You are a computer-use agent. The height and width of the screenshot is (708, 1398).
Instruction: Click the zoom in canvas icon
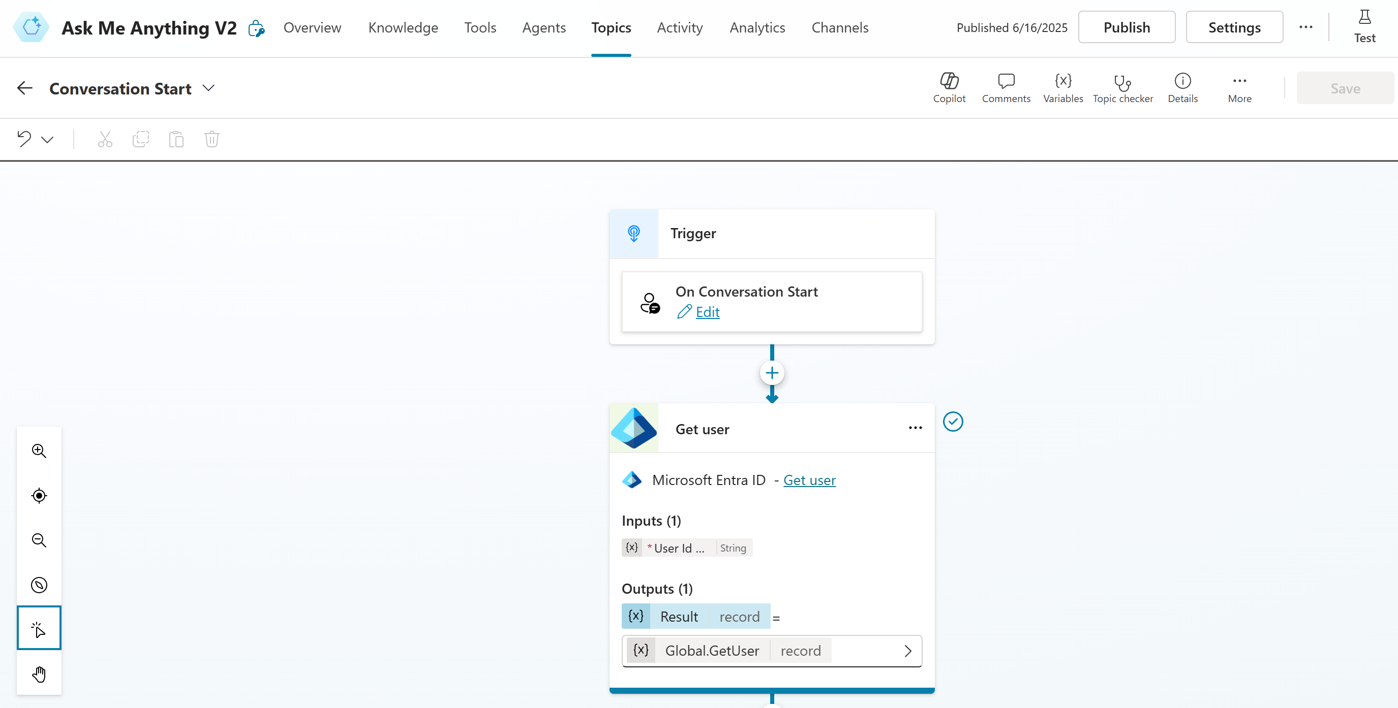point(39,450)
